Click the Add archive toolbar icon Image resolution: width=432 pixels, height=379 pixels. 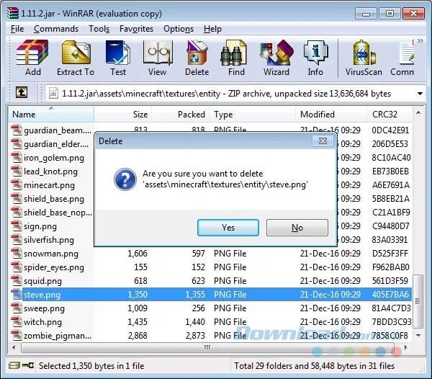coord(33,58)
